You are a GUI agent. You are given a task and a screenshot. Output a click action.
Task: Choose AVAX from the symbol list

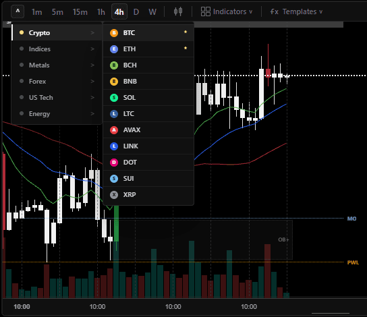(148, 130)
